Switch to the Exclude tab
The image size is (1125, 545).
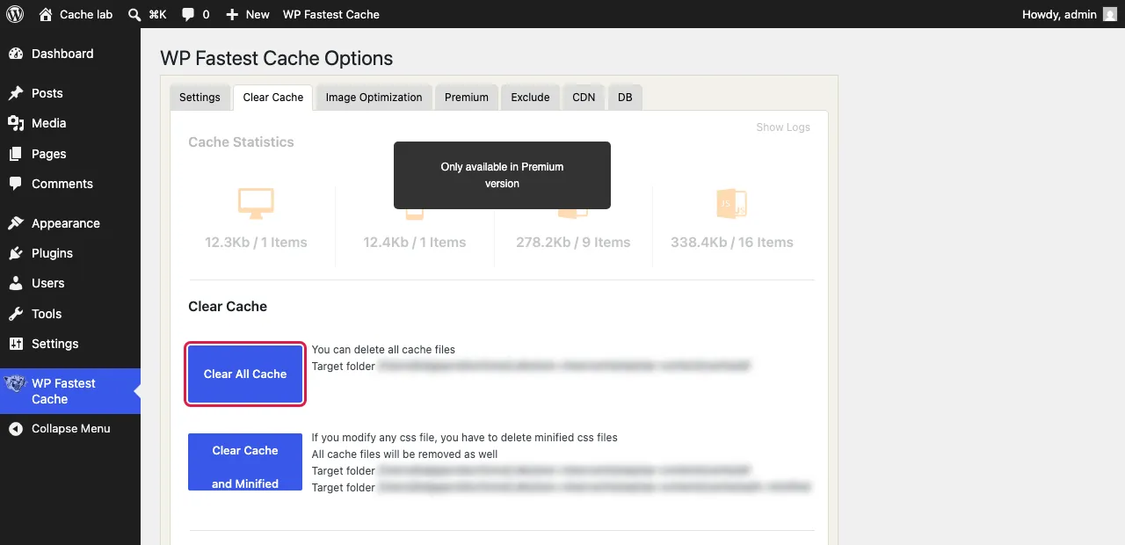pyautogui.click(x=531, y=97)
